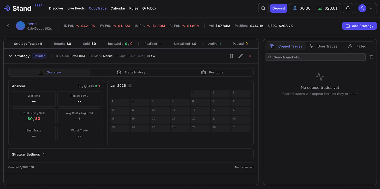Open the calendar picker icon beside Jan 2026
The height and width of the screenshot is (189, 380).
point(130,86)
